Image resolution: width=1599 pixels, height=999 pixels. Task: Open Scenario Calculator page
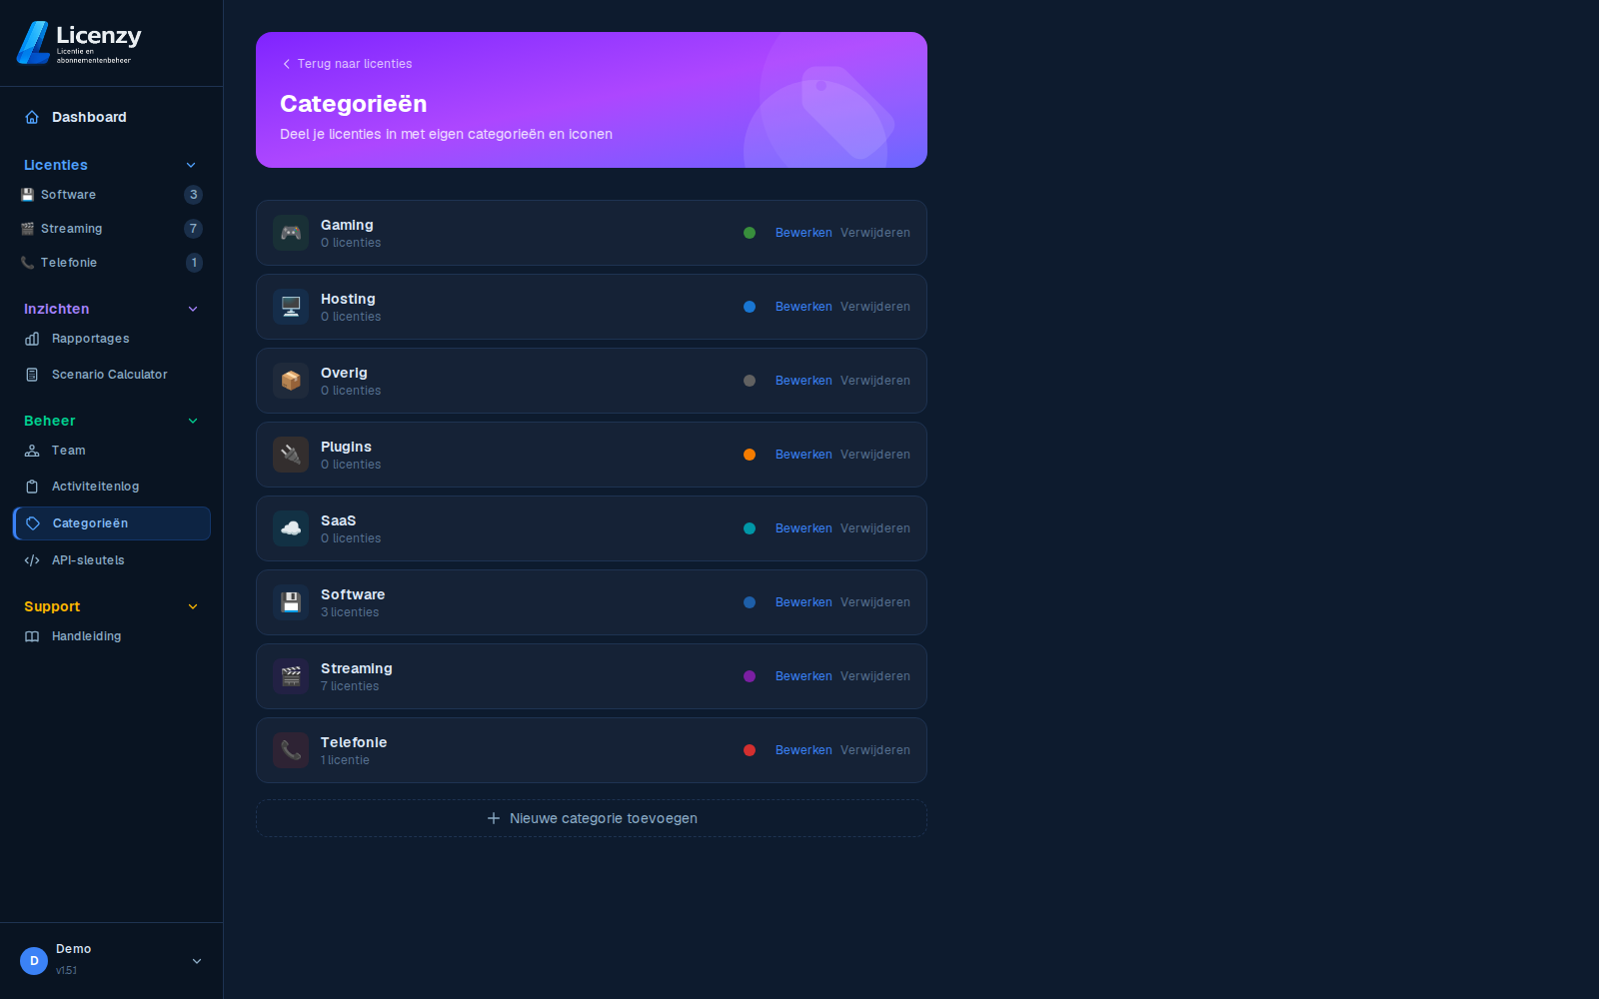[112, 375]
